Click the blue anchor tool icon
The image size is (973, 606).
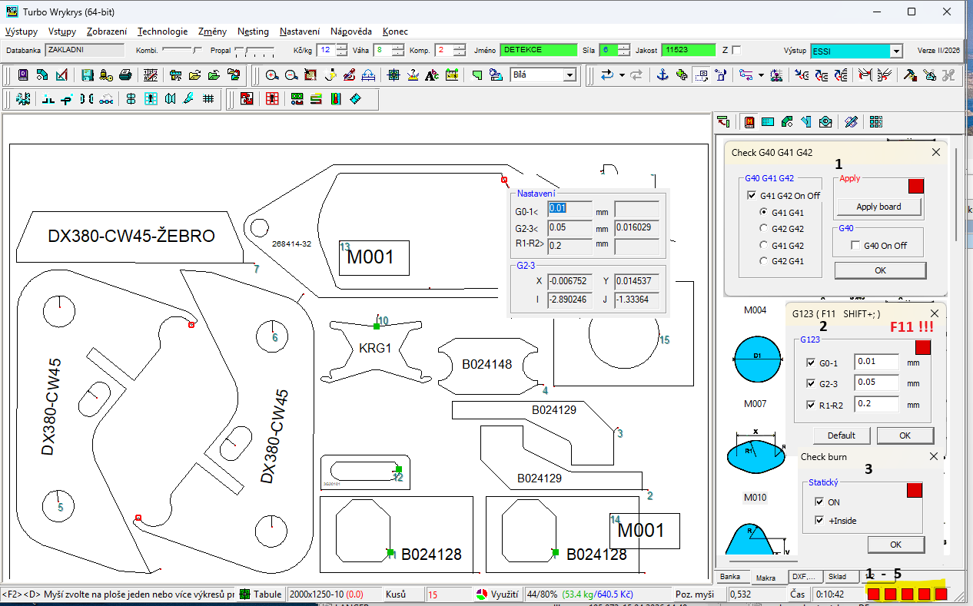tap(661, 75)
